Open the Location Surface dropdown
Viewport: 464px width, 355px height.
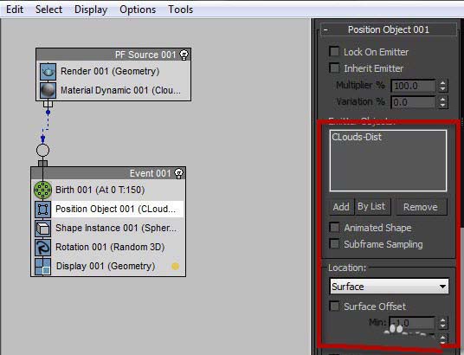390,287
